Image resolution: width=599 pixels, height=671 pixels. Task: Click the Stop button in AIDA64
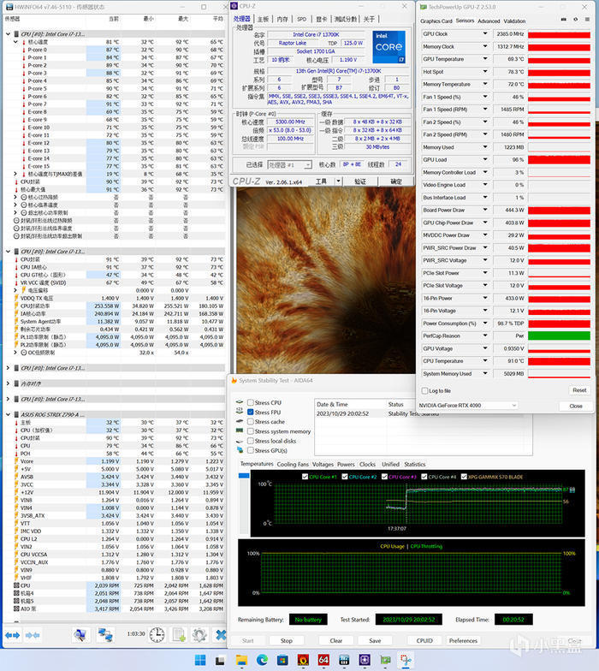pyautogui.click(x=286, y=640)
